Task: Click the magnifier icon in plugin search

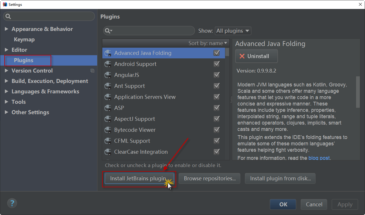Action: 108,31
